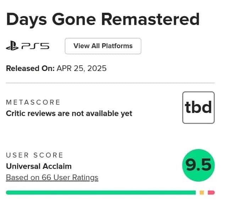Open View All Platforms

point(103,46)
